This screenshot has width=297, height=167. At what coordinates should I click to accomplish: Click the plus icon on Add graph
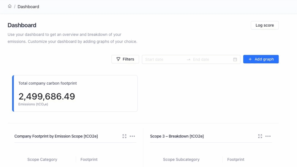pos(250,59)
